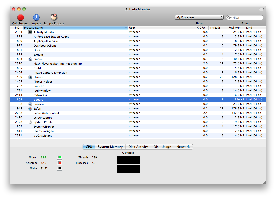This screenshot has height=198, width=276.
Task: Click the green % User color swatch
Action: click(x=60, y=157)
